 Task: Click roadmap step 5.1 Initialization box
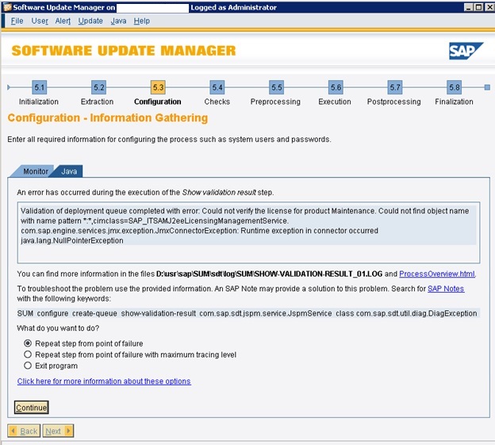[40, 87]
